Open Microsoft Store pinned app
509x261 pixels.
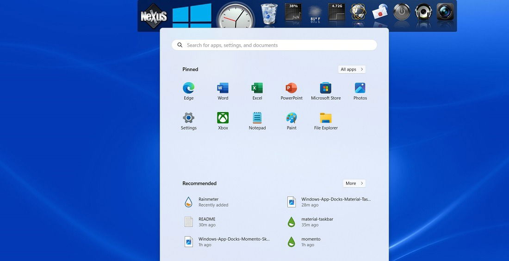pos(326,91)
